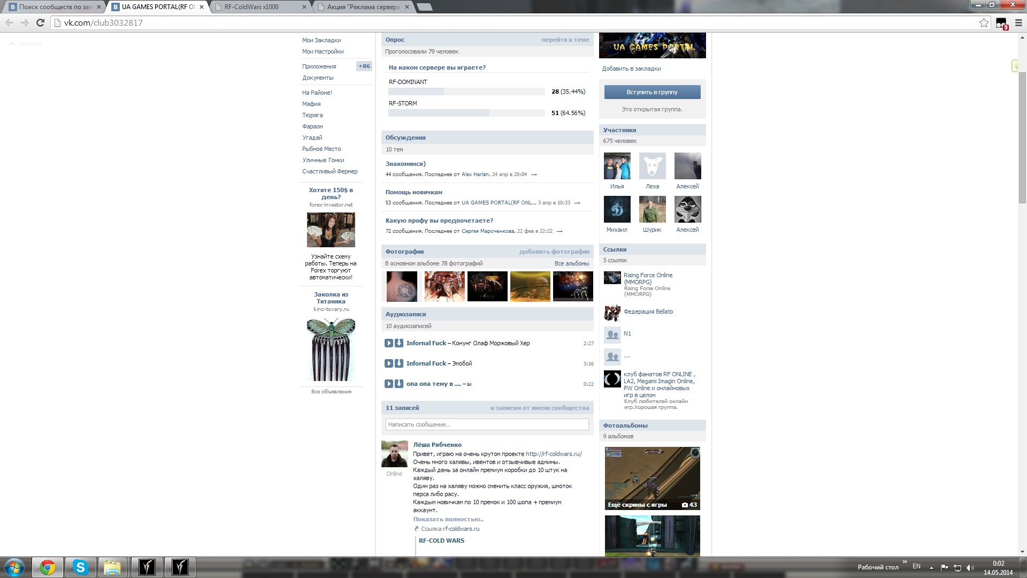This screenshot has height=578, width=1027.
Task: Download the Конунг Олаф audio track
Action: click(399, 343)
